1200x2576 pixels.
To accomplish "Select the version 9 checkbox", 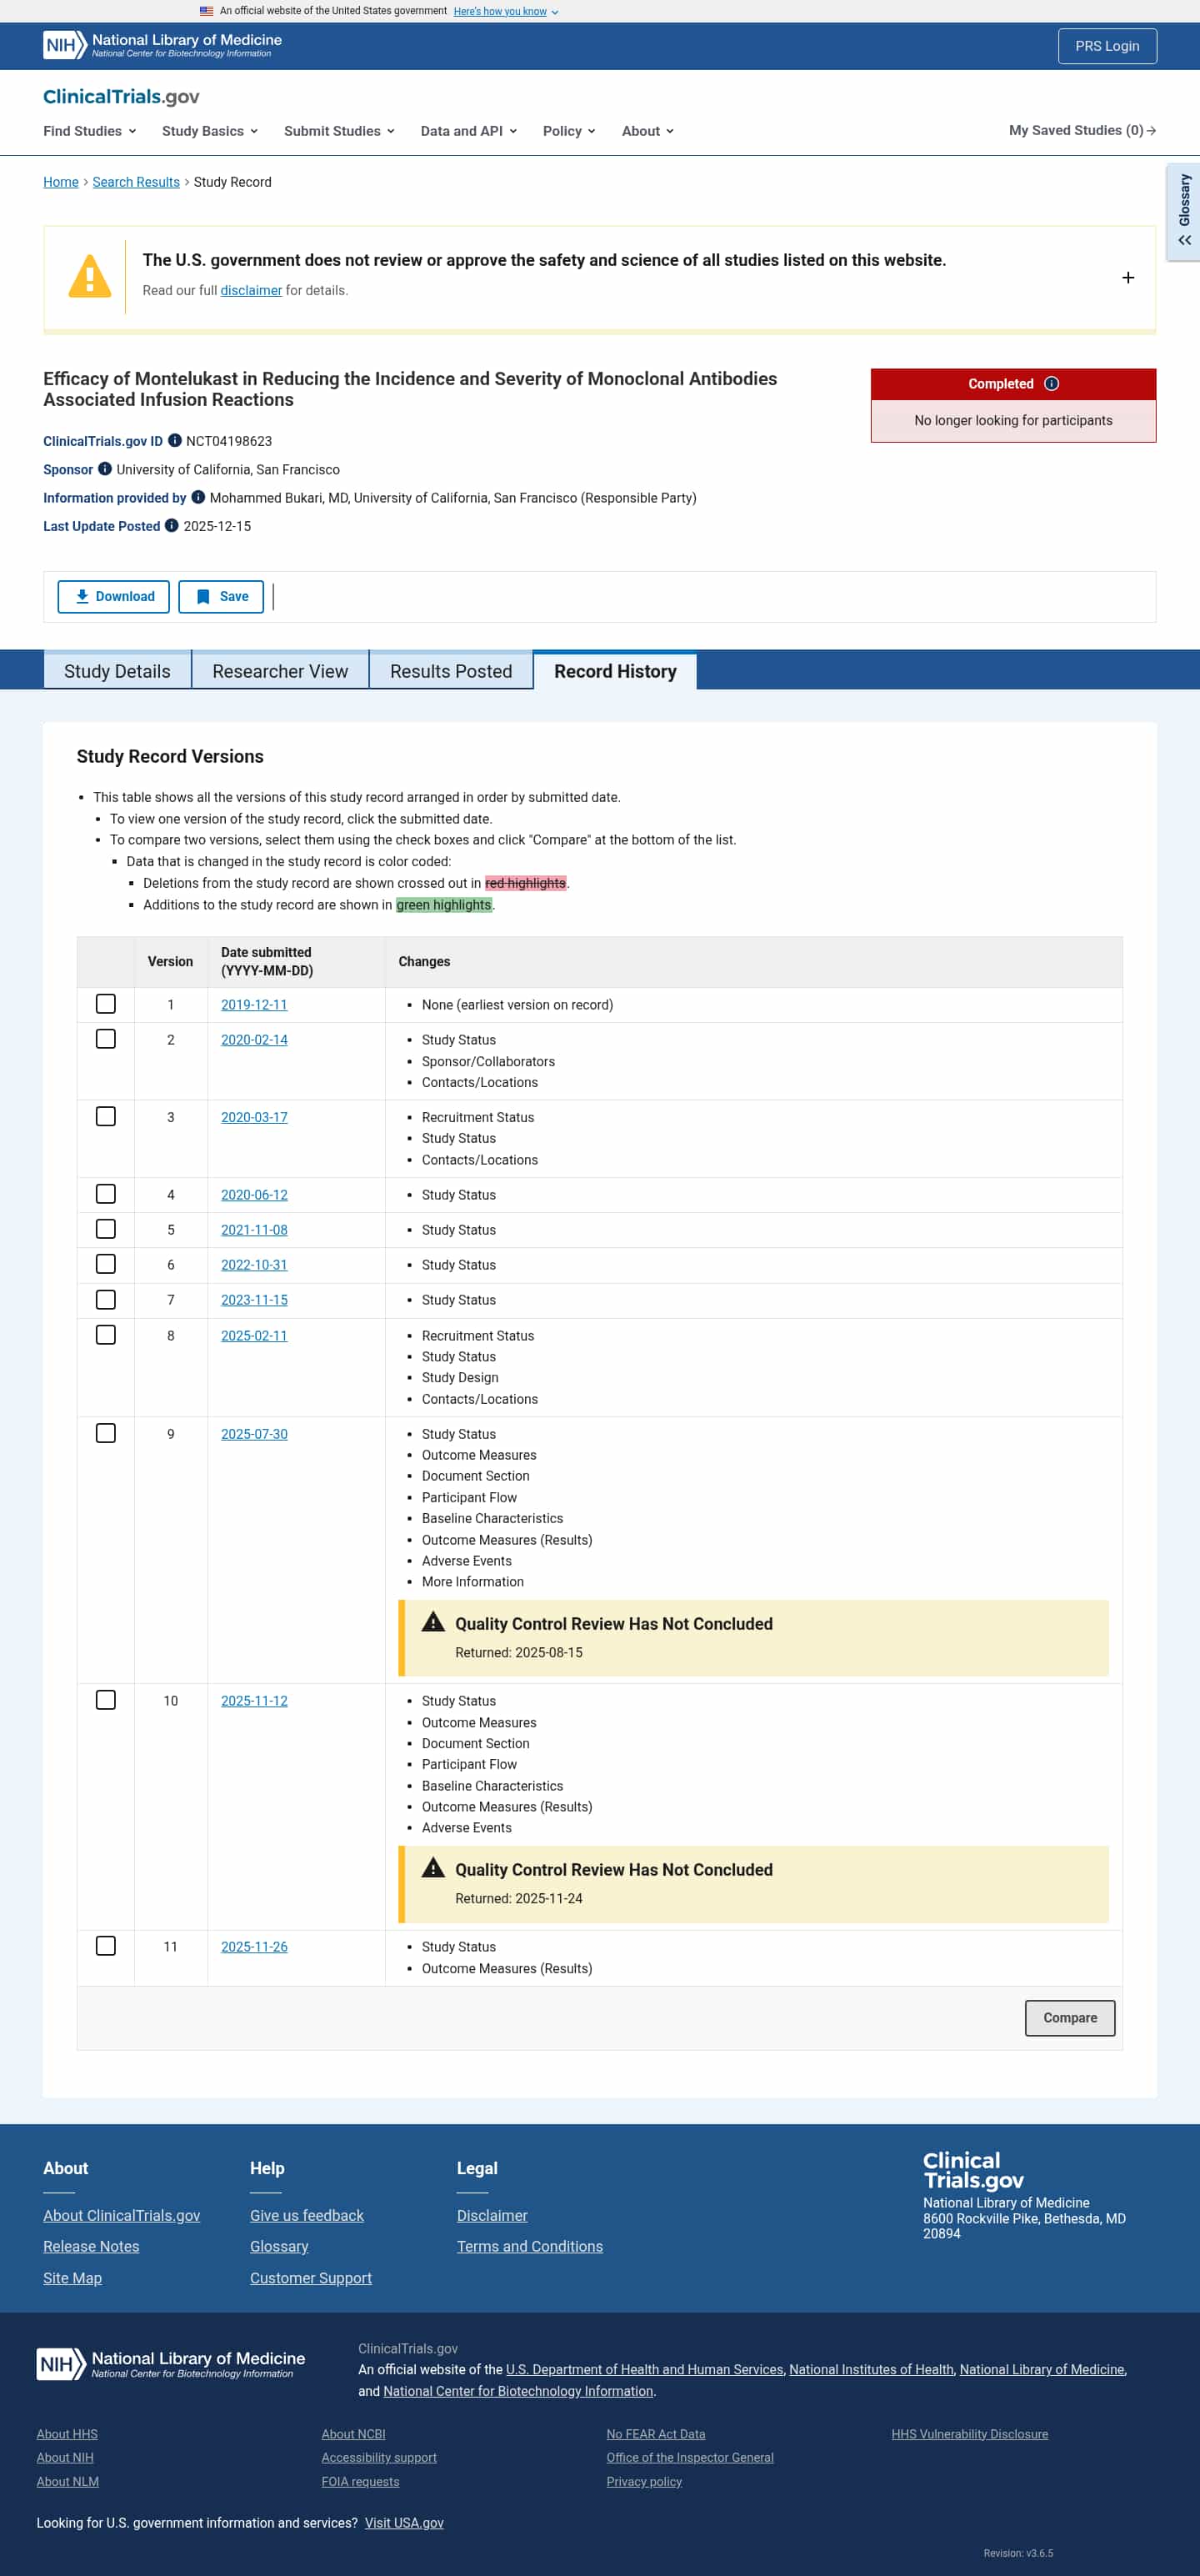I will coord(106,1433).
